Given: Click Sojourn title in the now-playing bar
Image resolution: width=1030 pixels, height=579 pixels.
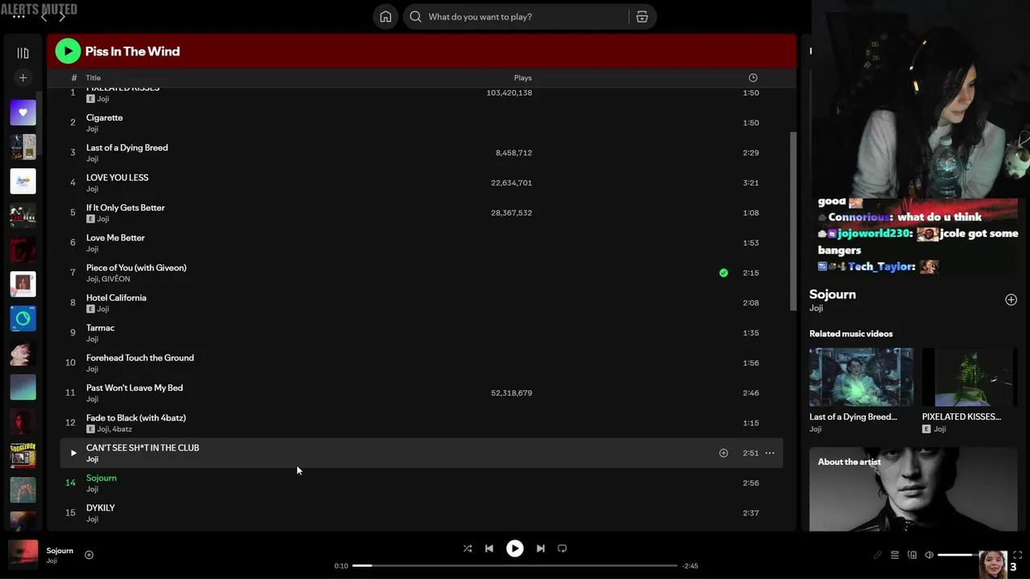Looking at the screenshot, I should tap(60, 551).
